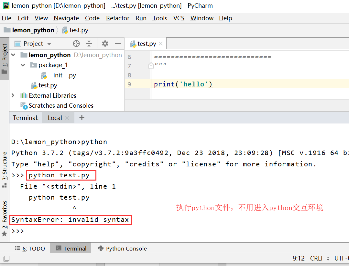This screenshot has width=349, height=266.
Task: Close the Local terminal tab
Action: [67, 118]
